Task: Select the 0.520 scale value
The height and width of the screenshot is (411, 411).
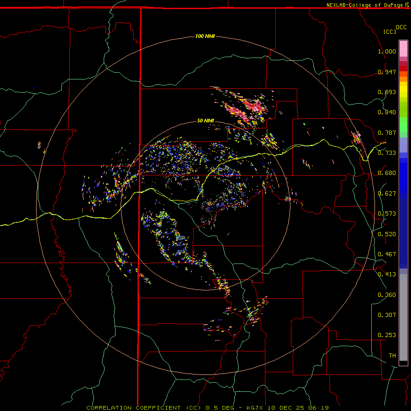Action: coord(387,234)
